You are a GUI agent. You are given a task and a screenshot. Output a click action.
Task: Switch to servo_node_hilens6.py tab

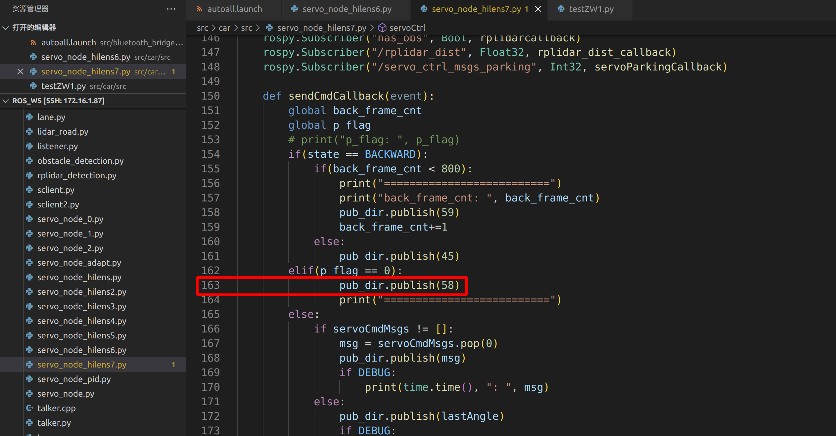point(347,9)
